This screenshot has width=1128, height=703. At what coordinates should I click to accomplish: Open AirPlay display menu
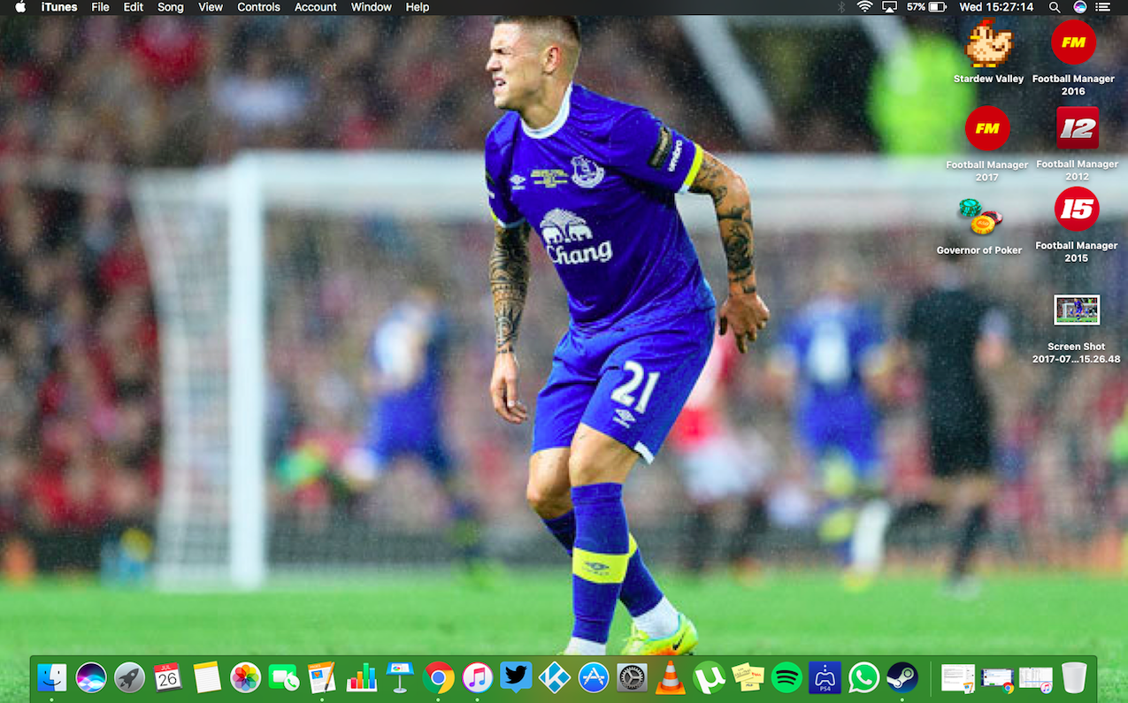pyautogui.click(x=889, y=7)
